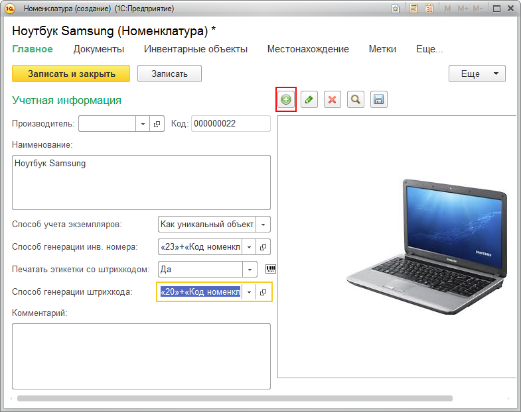
Task: Click the barcode icon next to print labels
Action: coord(271,269)
